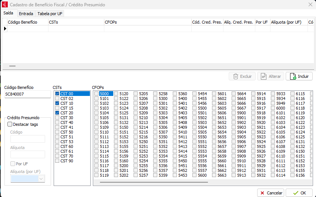This screenshot has width=316, height=197.
Task: Click the Código Benefício input field
Action: pyautogui.click(x=27, y=94)
